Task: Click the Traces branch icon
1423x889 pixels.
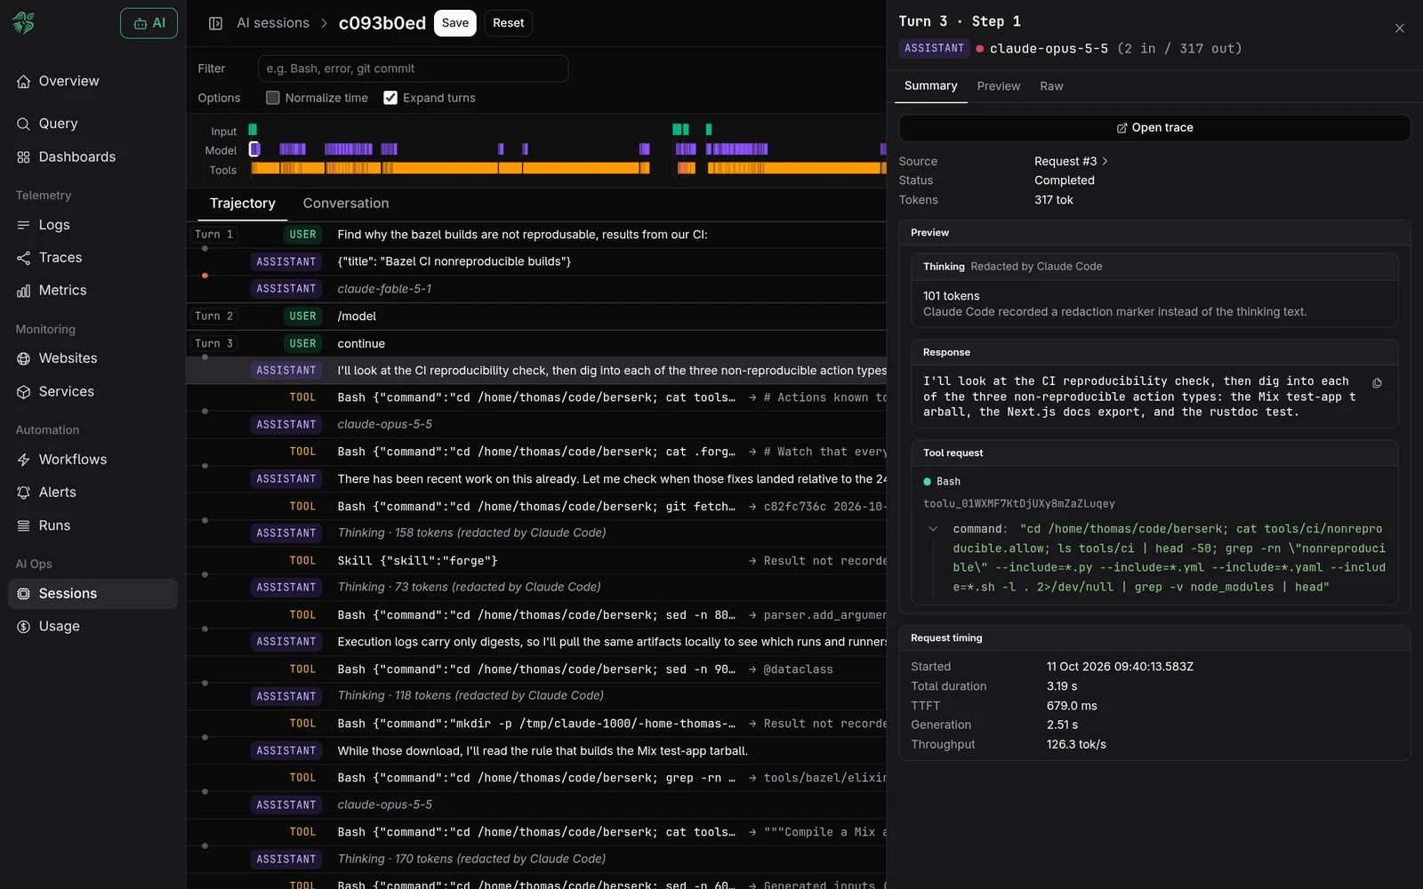Action: coord(24,258)
